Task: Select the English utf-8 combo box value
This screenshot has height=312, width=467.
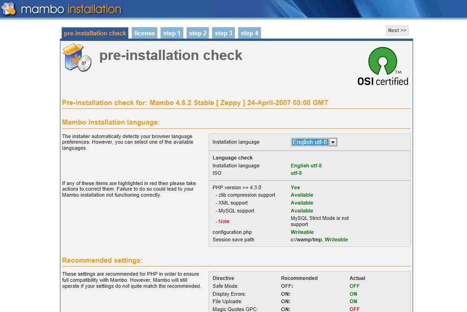Action: pos(310,142)
